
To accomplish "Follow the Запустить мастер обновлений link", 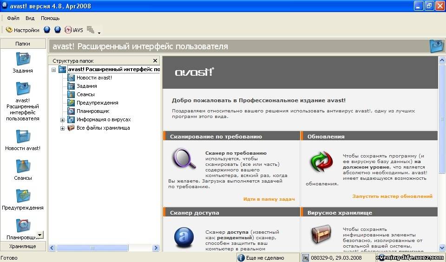I will click(x=392, y=196).
